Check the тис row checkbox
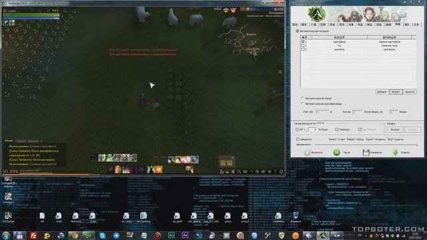The image size is (427, 240). 303,45
